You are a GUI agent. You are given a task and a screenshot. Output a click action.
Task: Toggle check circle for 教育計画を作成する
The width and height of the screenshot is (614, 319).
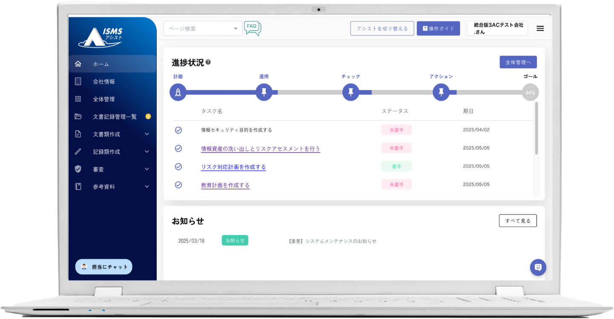[x=179, y=185]
